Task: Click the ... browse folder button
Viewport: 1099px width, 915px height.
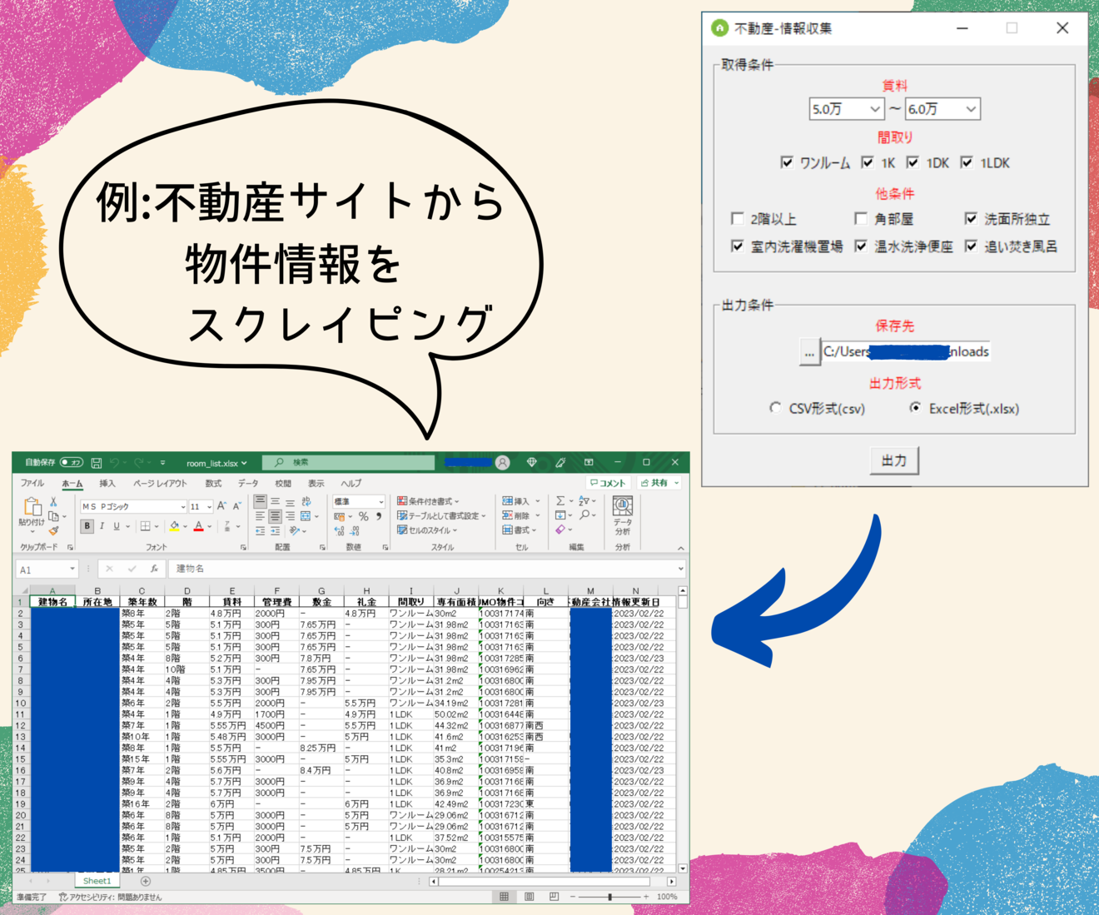Action: click(x=809, y=352)
